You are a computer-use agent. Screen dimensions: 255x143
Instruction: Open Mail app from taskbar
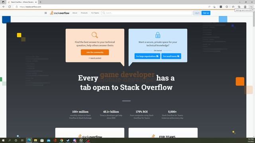(49, 140)
